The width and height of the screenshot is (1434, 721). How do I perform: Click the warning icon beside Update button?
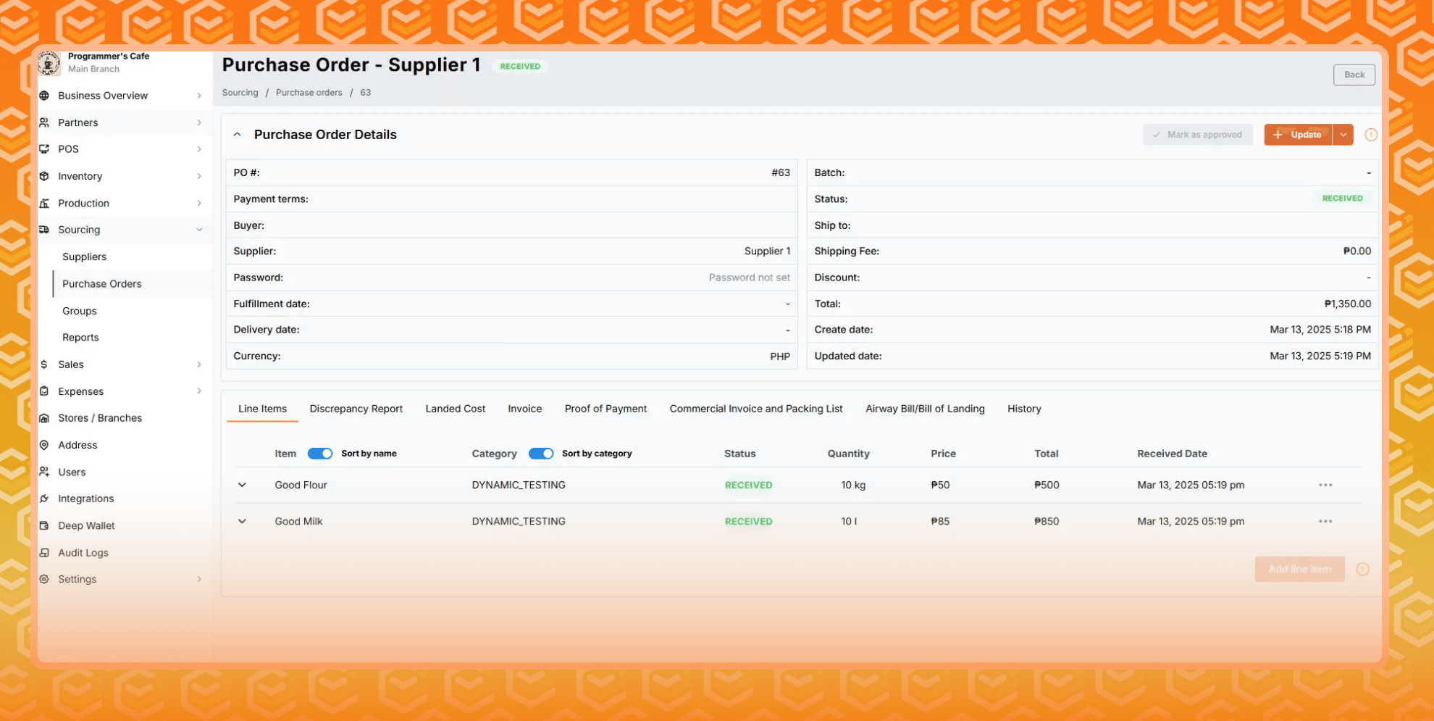pos(1370,135)
